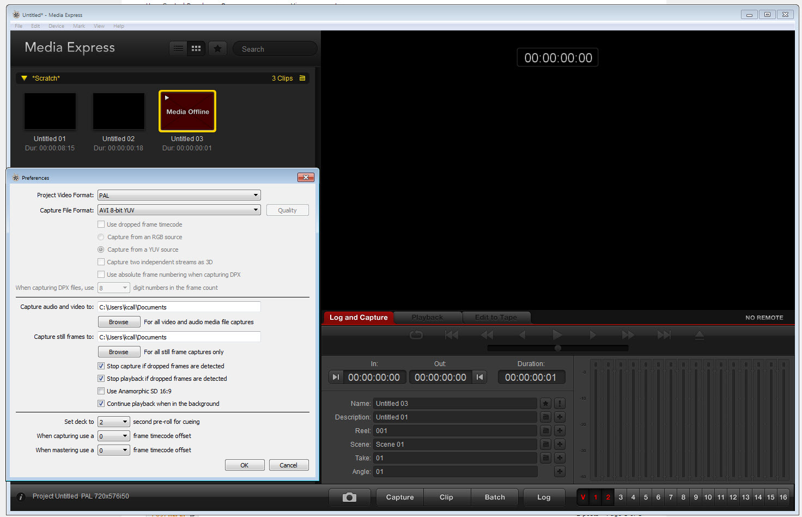Click the Capture button
This screenshot has height=517, width=802.
click(x=400, y=497)
